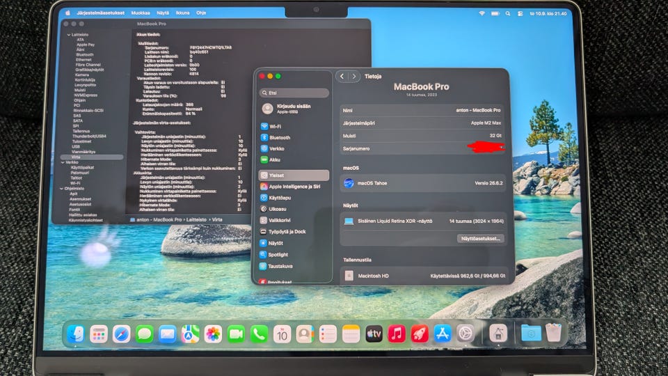668x376 pixels.
Task: Open the Näytä menu
Action: tap(163, 13)
